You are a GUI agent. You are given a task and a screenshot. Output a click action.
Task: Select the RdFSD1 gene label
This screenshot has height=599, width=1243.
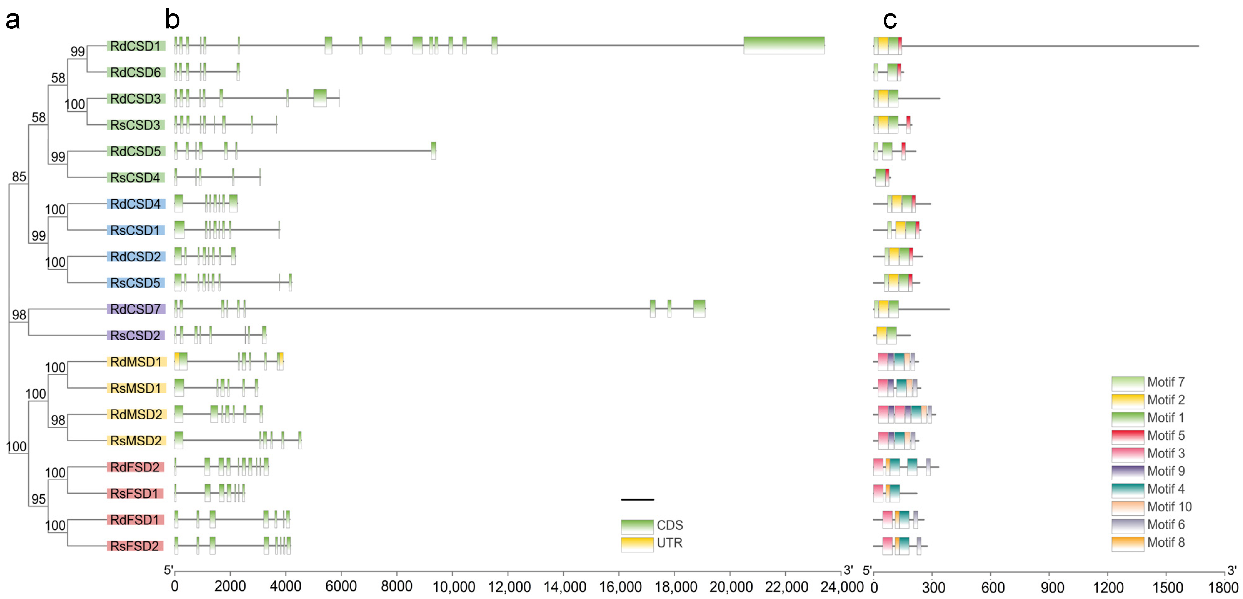click(136, 519)
